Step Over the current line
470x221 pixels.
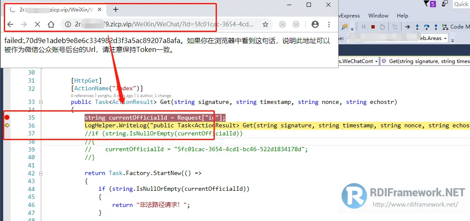coord(427,27)
